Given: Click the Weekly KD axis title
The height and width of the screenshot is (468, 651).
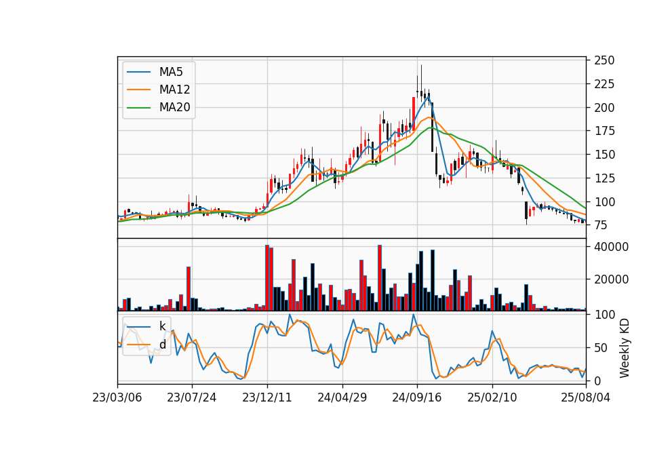Looking at the screenshot, I should click(625, 348).
